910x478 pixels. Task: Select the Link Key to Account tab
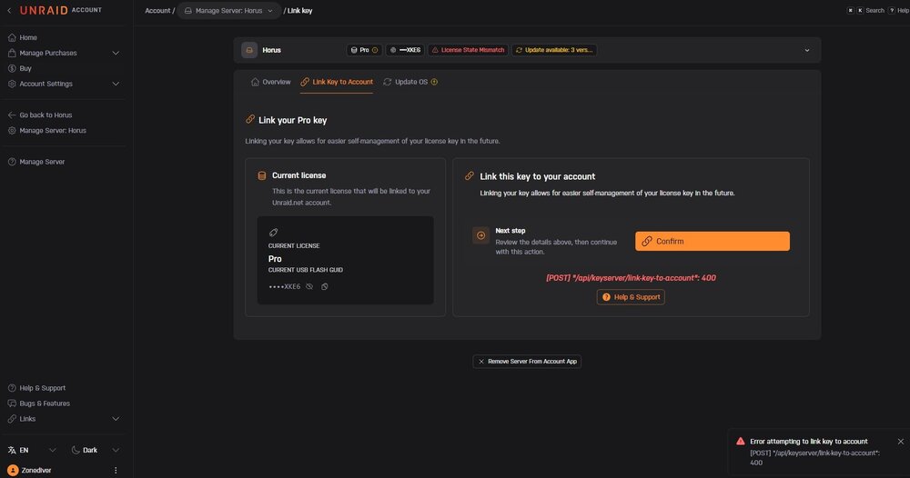(337, 83)
